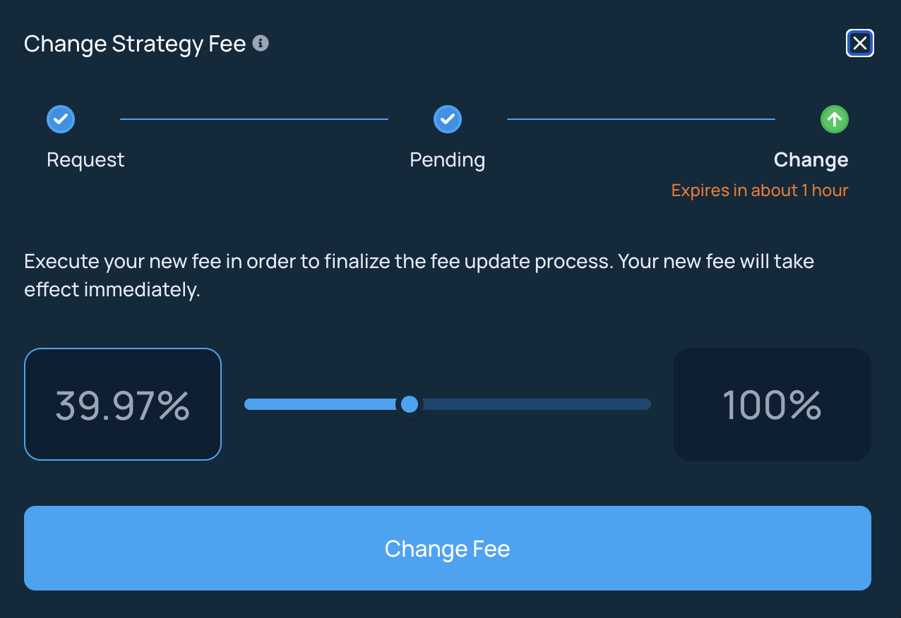Image resolution: width=901 pixels, height=618 pixels.
Task: Select the Pending step label
Action: [x=448, y=160]
